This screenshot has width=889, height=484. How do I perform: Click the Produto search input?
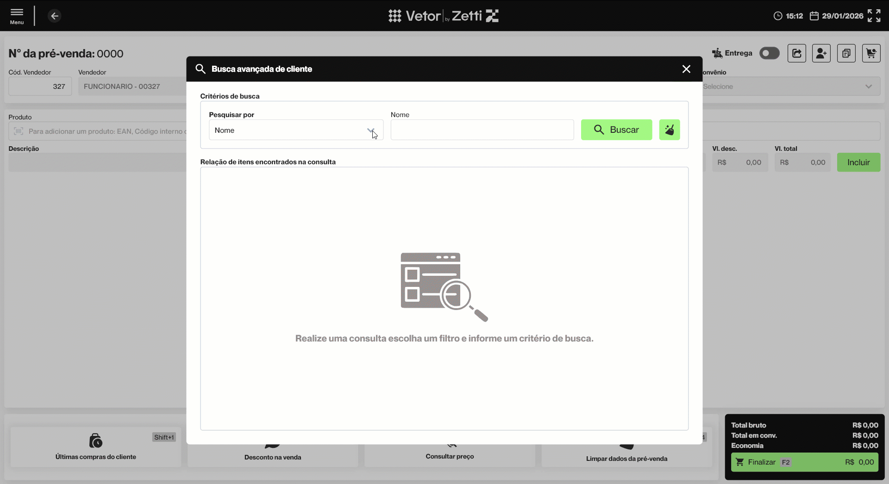[98, 131]
